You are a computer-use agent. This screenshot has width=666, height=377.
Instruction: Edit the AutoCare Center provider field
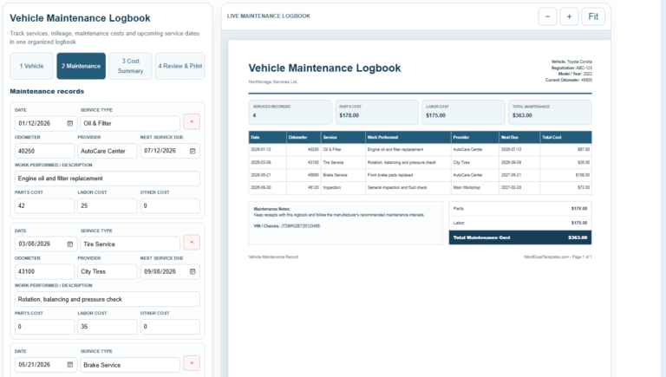click(108, 151)
